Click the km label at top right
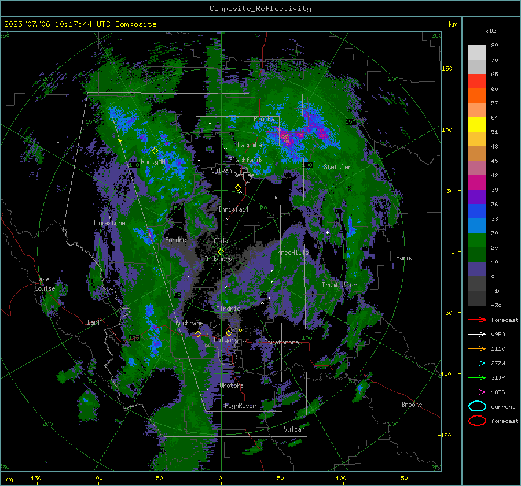Image resolution: width=521 pixels, height=486 pixels. (x=453, y=24)
